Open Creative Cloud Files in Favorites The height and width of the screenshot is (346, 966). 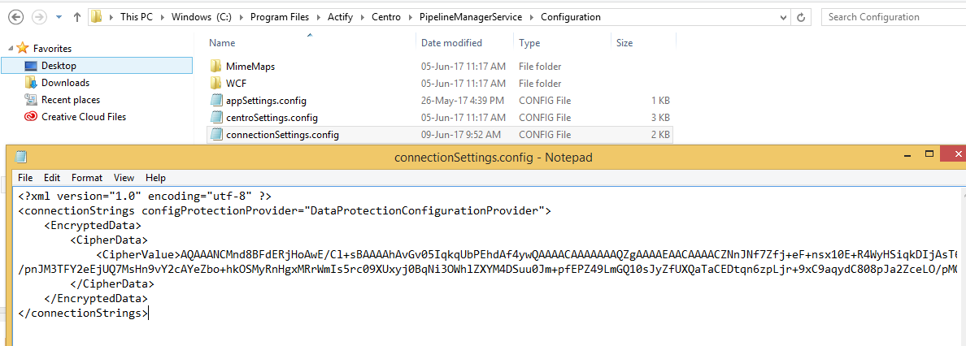pos(83,117)
